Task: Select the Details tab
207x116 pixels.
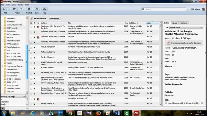Action: (x=166, y=23)
